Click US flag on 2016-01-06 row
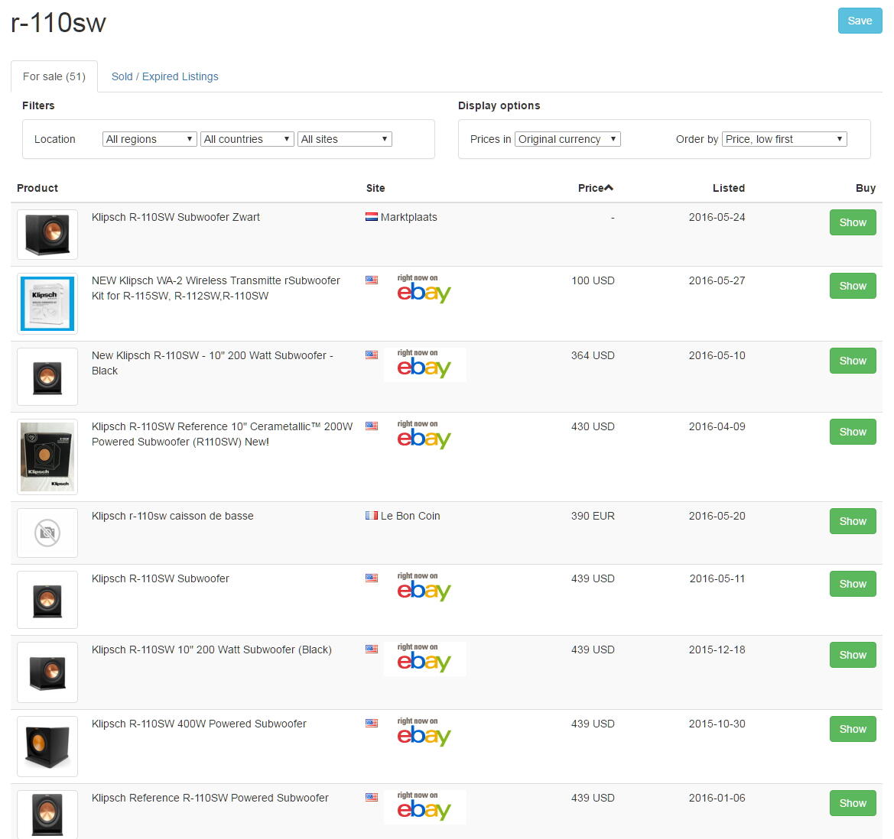This screenshot has height=839, width=894. (x=371, y=798)
